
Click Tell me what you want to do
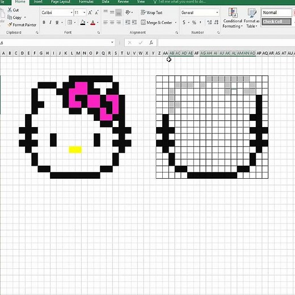pos(180,2)
